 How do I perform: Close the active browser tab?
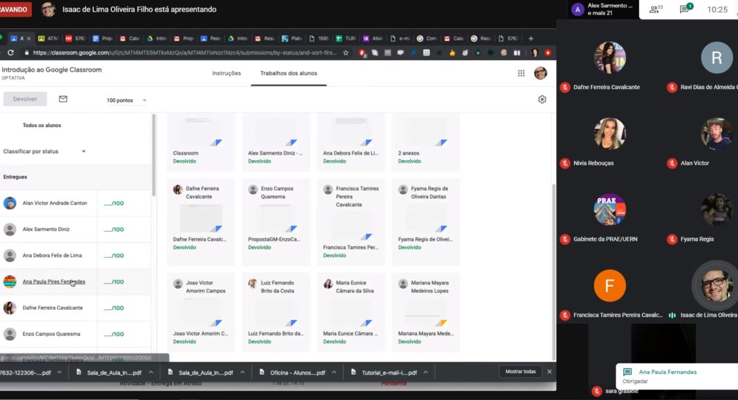pos(29,39)
